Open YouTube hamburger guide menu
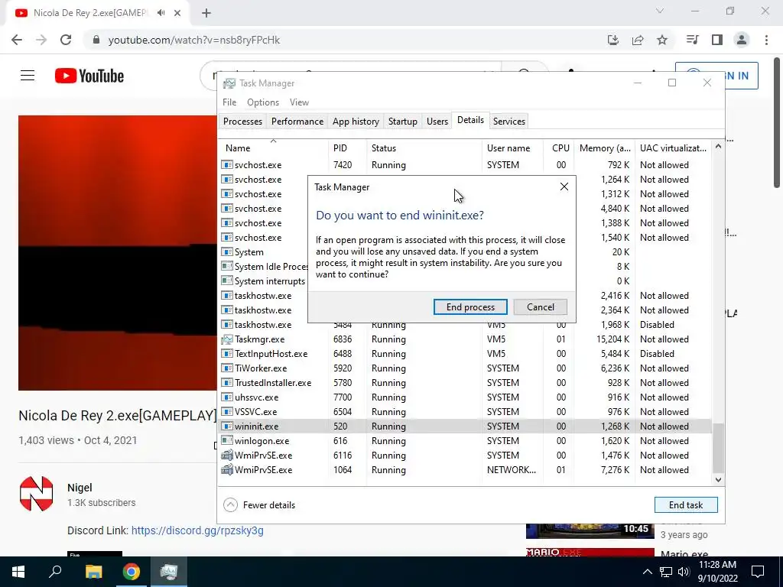The height and width of the screenshot is (587, 783). coord(28,76)
